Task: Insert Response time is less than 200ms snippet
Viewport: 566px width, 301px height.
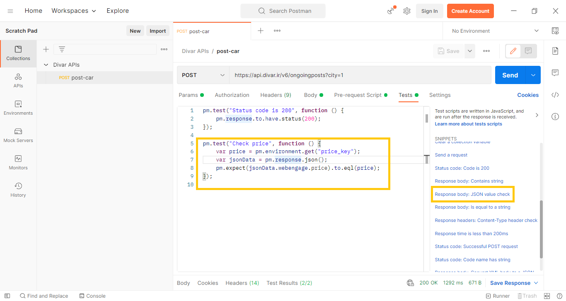Action: pos(472,234)
